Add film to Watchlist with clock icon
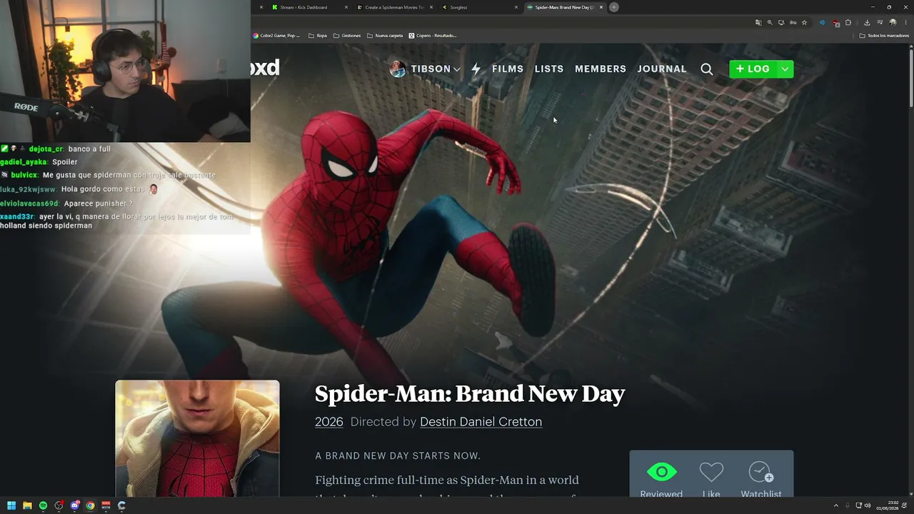The image size is (914, 514). (760, 472)
